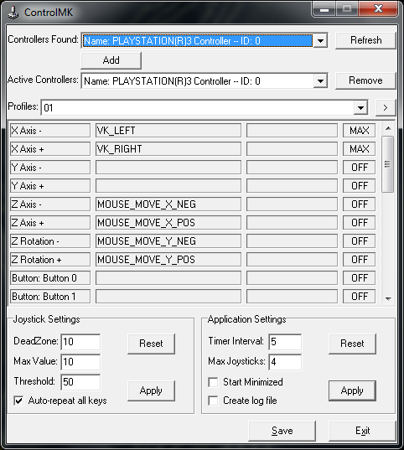Click the mapping list scrollbar thumb
The image size is (404, 450).
pyautogui.click(x=388, y=164)
